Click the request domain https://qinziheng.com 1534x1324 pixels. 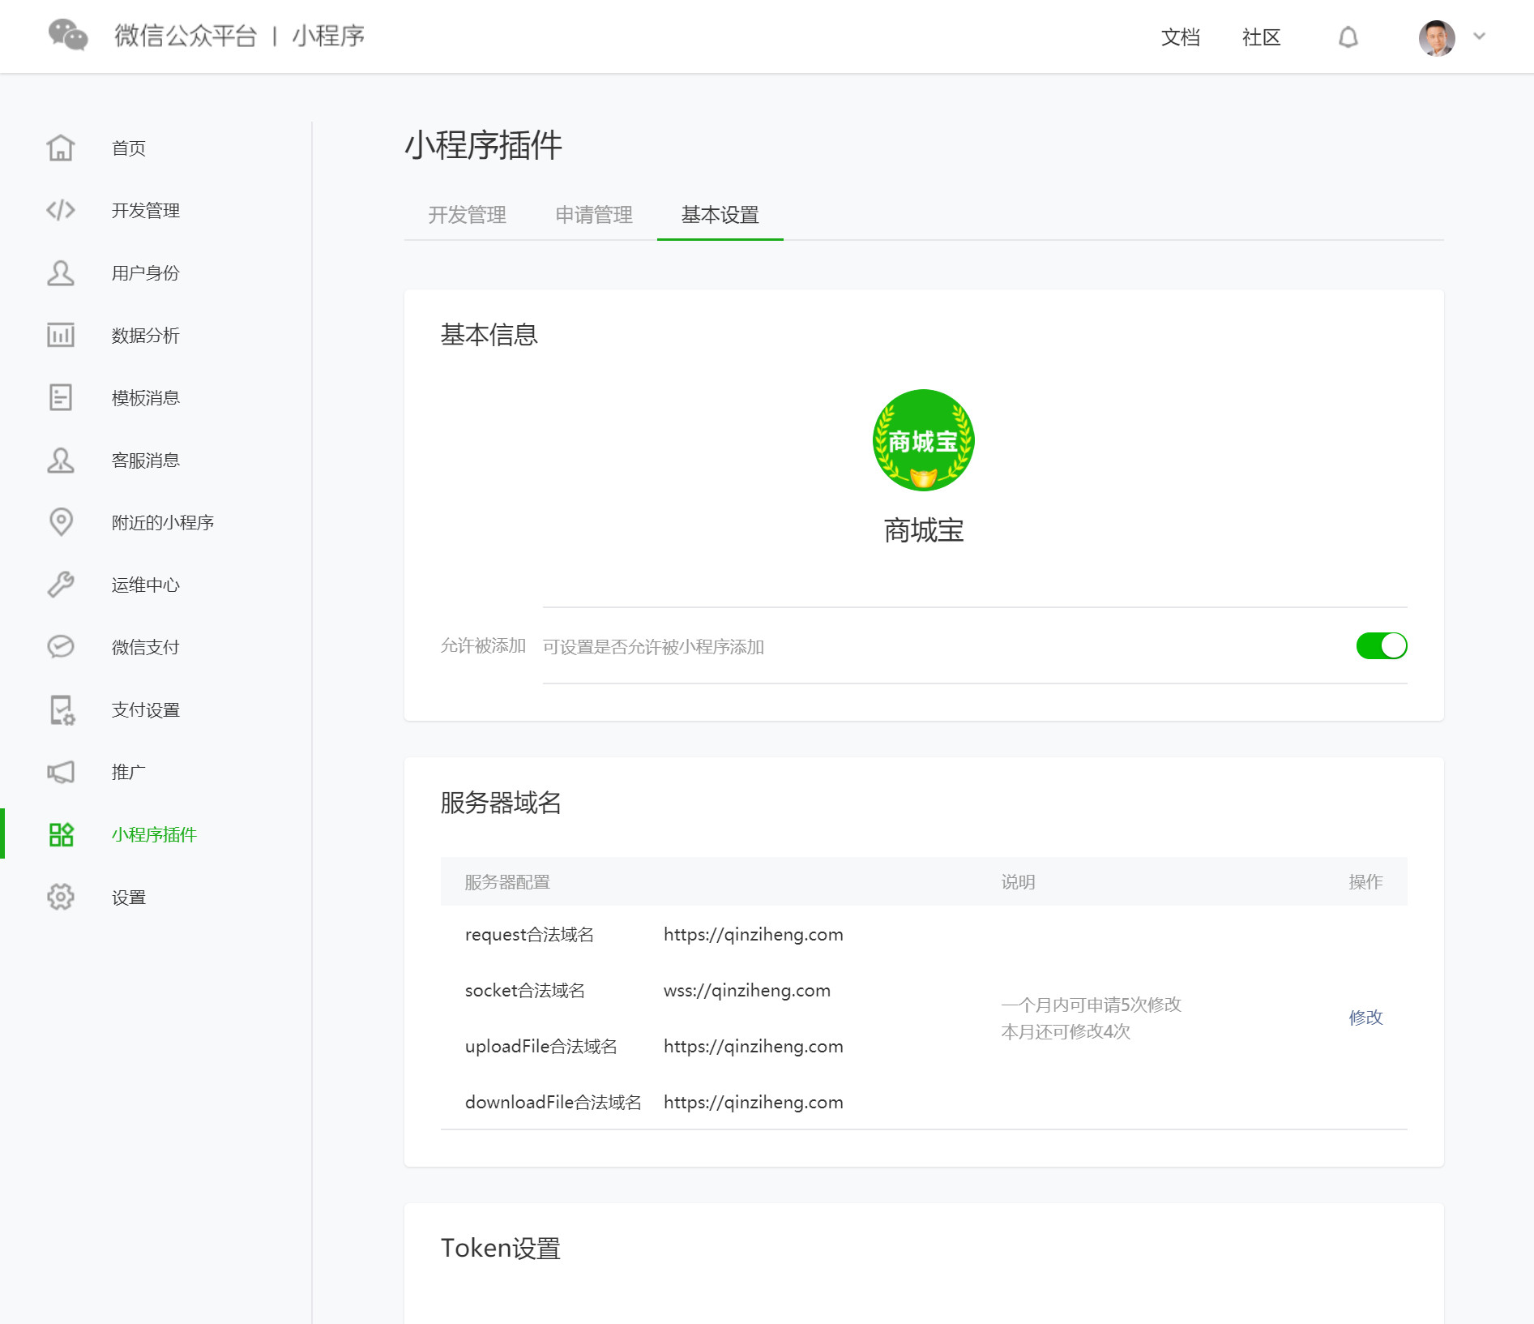click(x=754, y=935)
